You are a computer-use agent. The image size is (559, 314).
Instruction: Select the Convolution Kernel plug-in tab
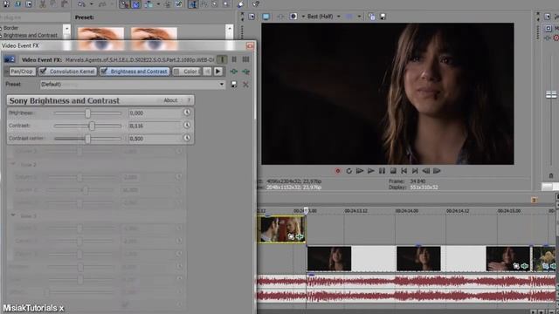pyautogui.click(x=67, y=72)
